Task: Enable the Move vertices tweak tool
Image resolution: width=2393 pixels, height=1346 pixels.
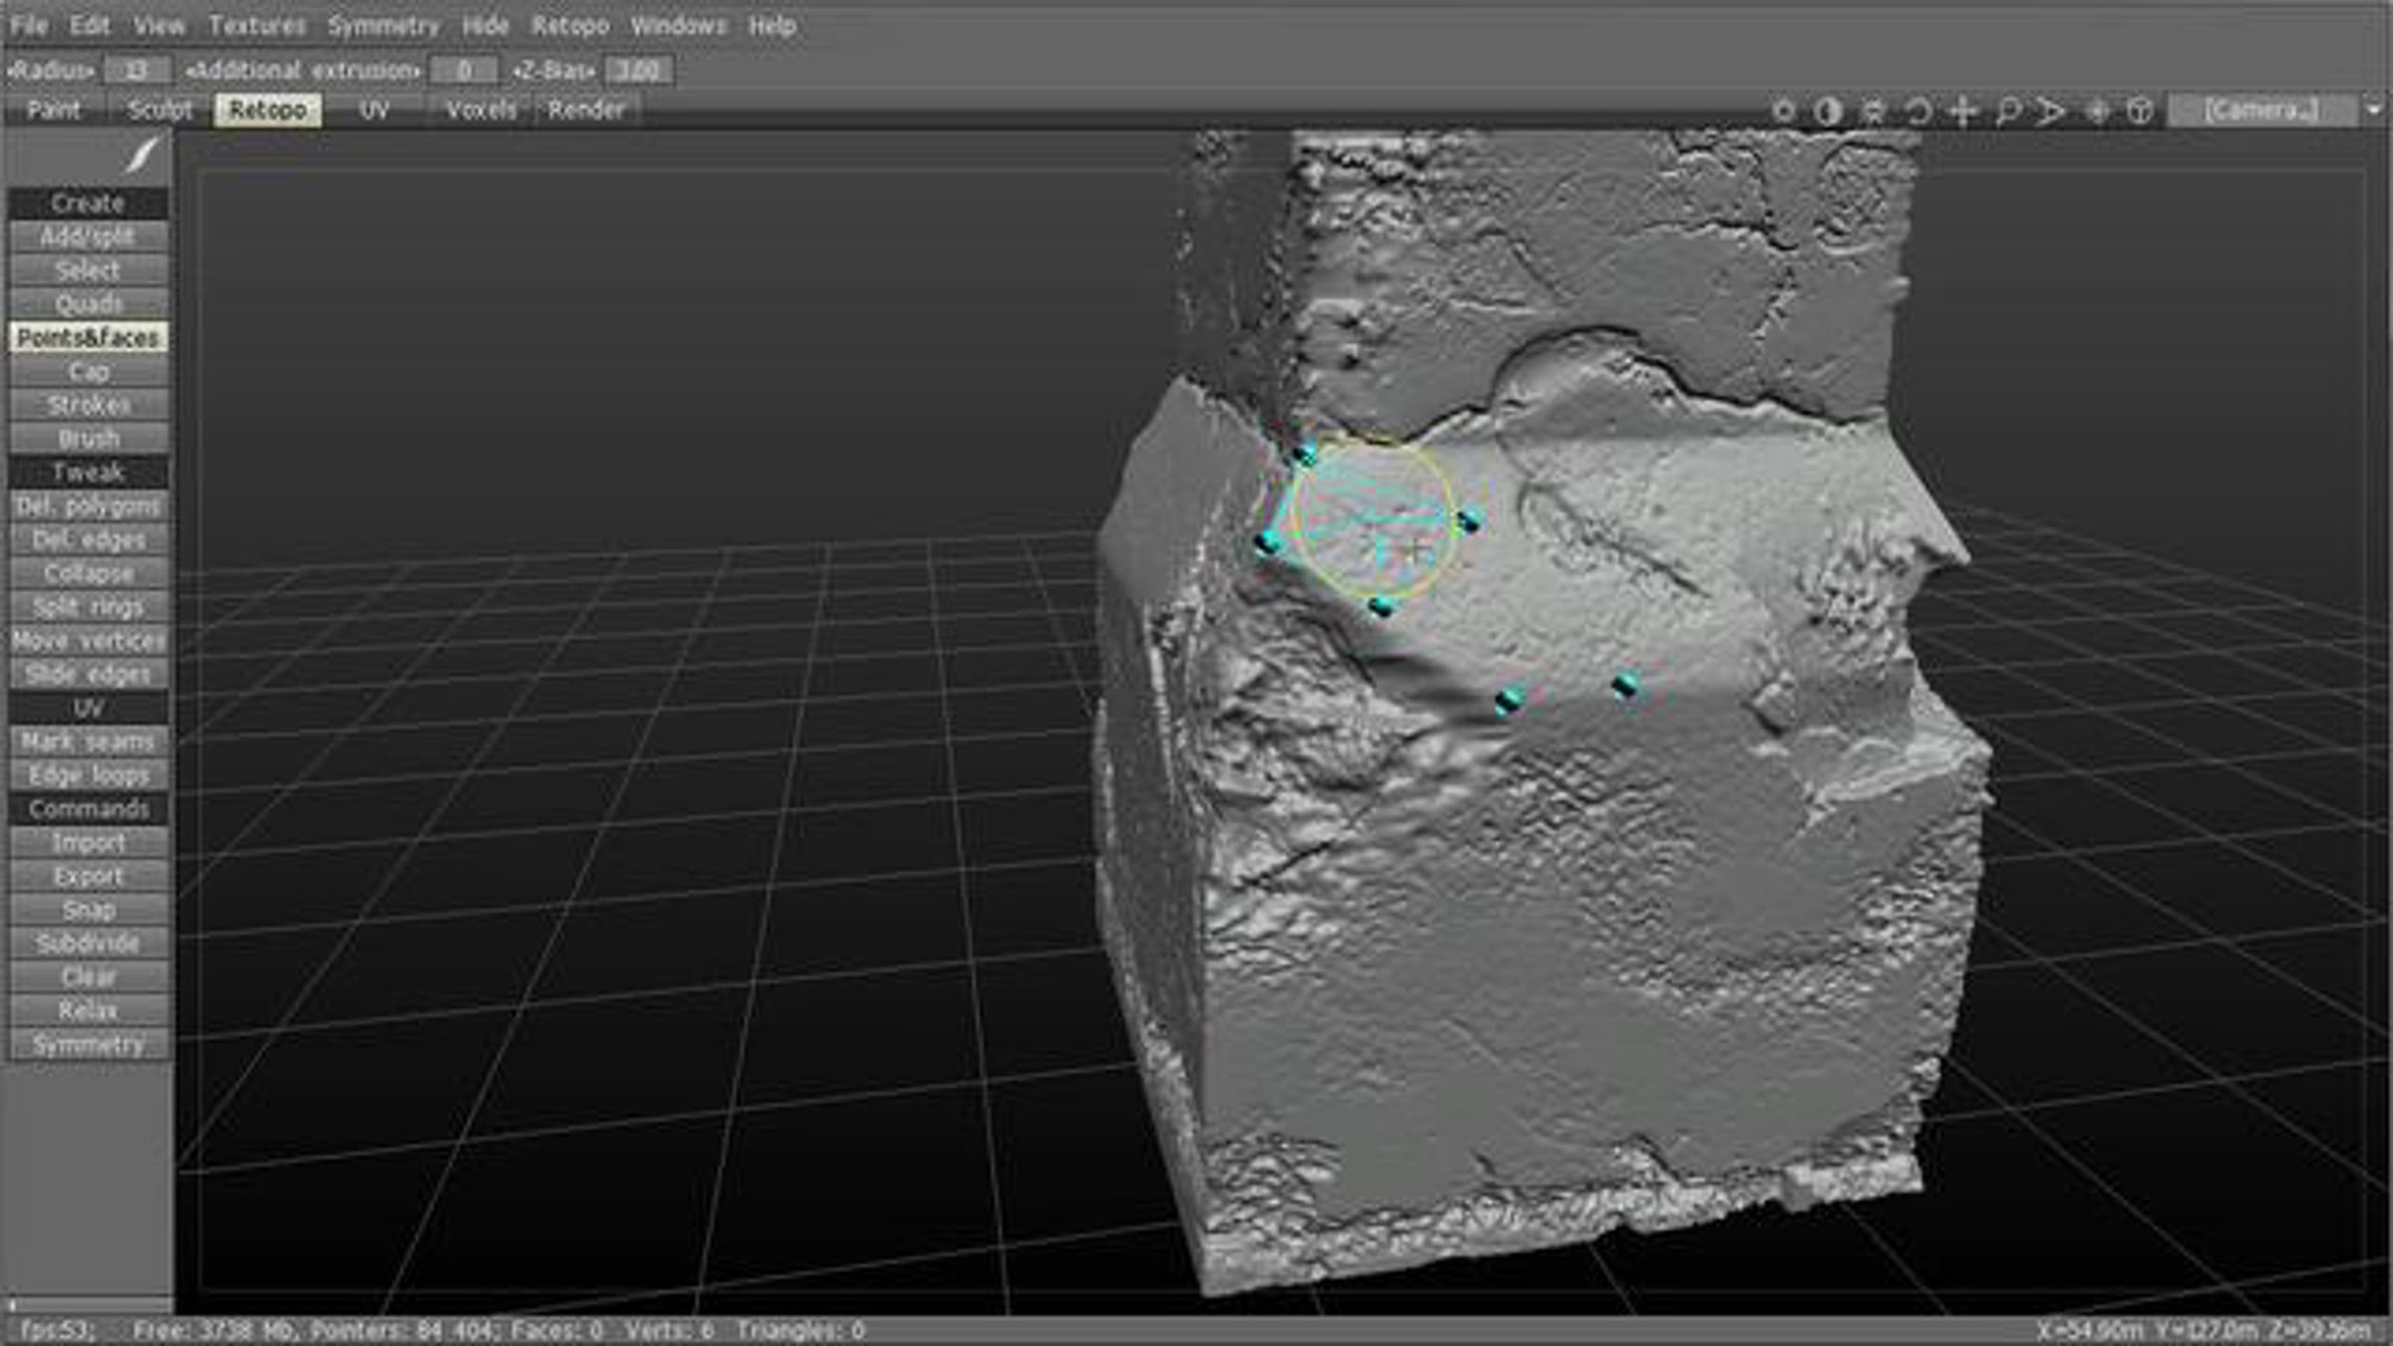Action: click(89, 640)
